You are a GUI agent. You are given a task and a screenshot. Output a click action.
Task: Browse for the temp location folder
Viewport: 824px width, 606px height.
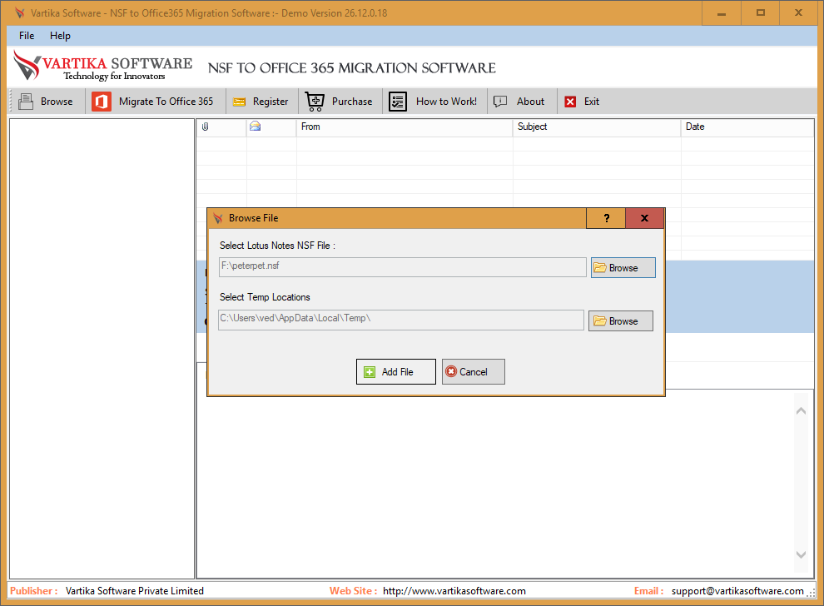pyautogui.click(x=621, y=320)
